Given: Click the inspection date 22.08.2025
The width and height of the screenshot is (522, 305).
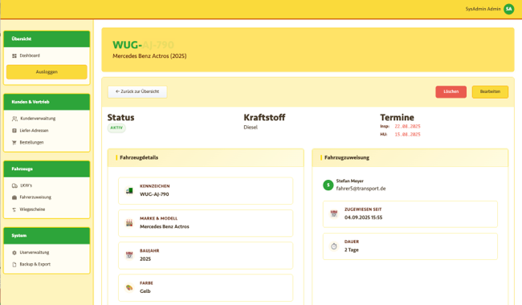Looking at the screenshot, I should point(407,126).
